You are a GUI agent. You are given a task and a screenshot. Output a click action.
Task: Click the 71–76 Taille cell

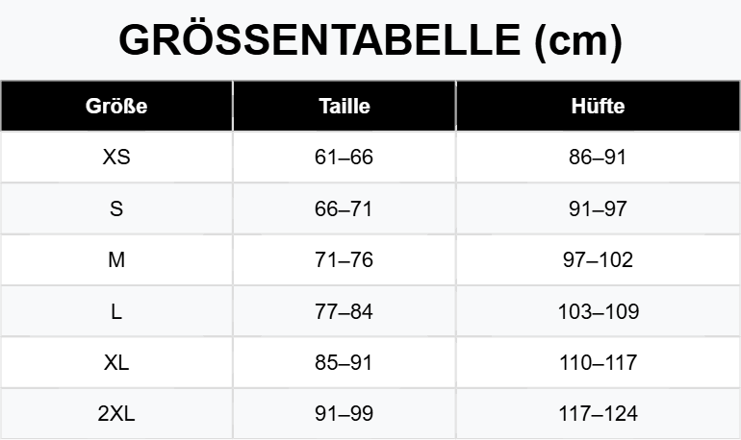point(344,259)
